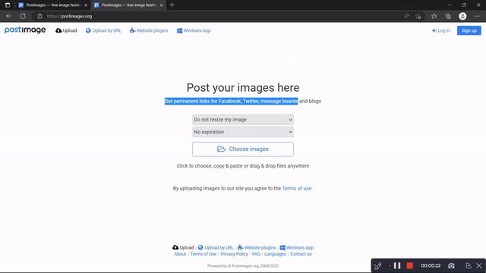Click the add-to-favorites icon beside read aloud
486x273 pixels.
tap(418, 16)
